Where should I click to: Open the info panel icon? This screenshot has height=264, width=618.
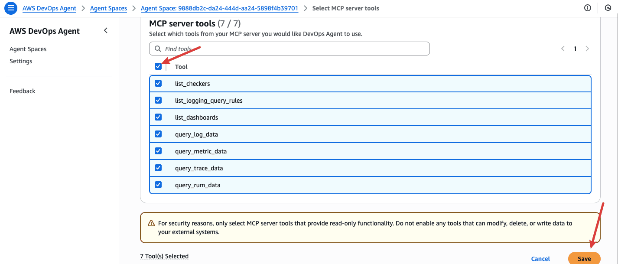coord(588,8)
